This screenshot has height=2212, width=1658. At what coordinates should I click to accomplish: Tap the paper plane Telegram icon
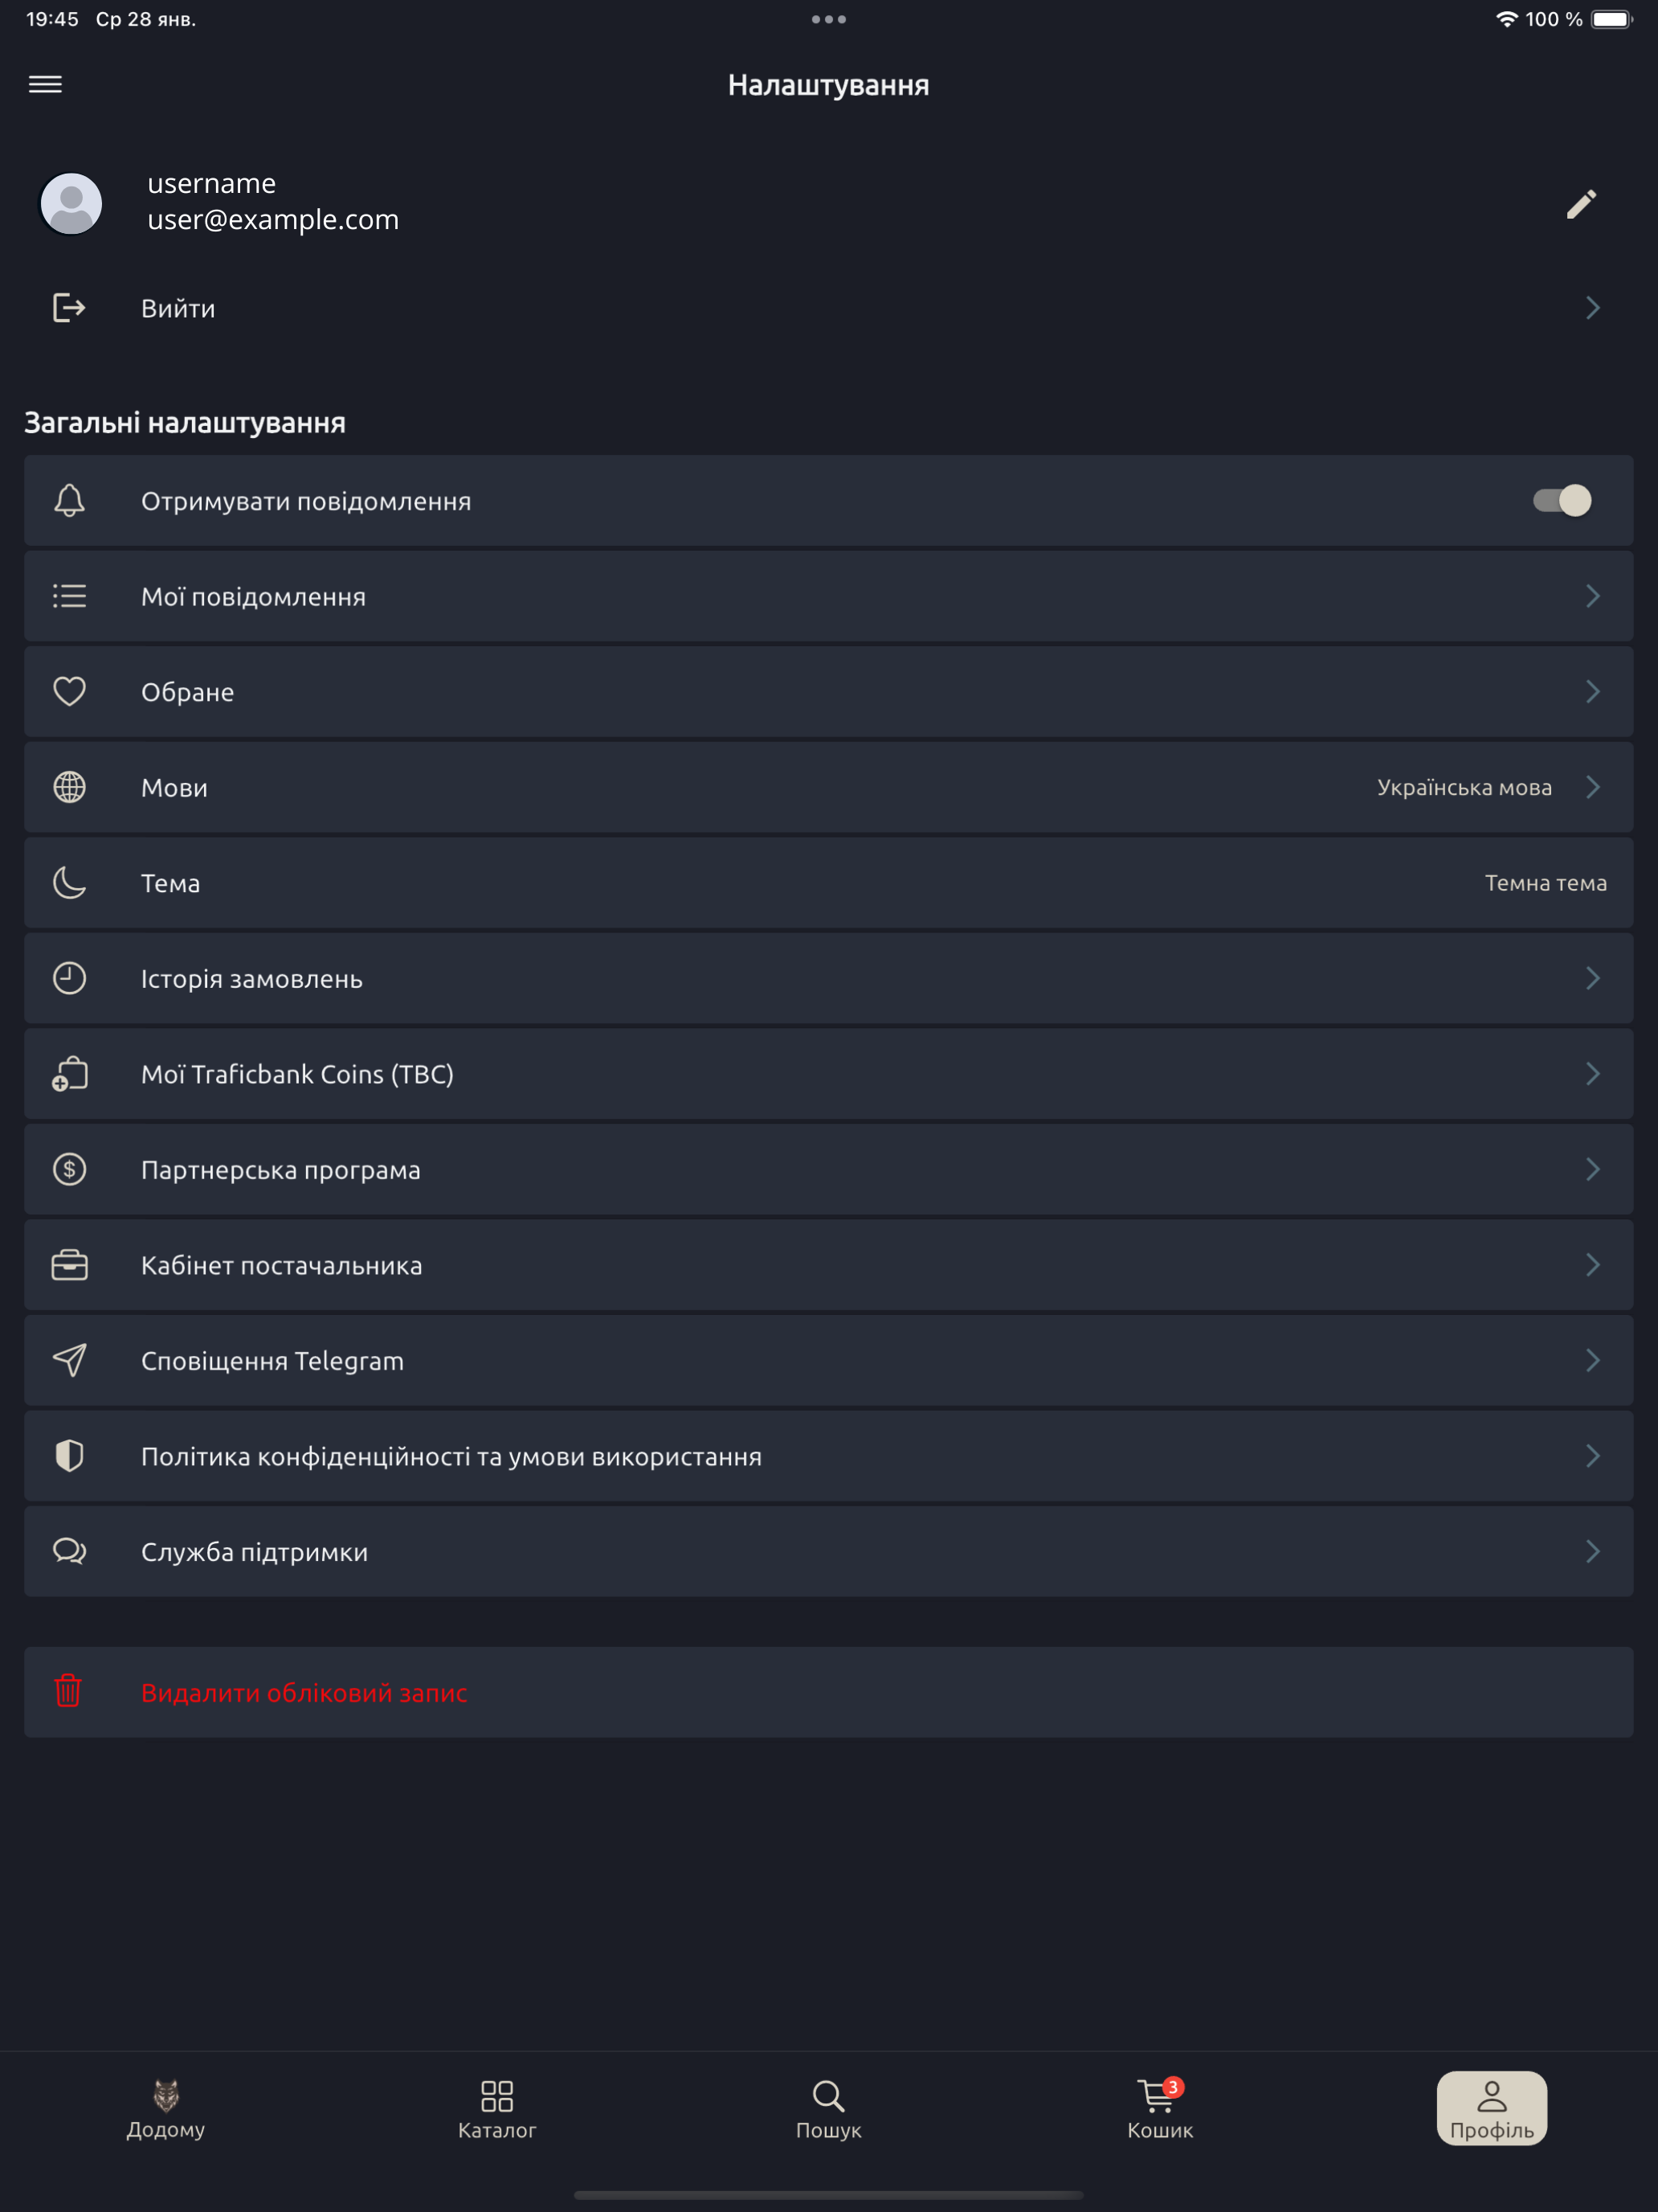click(69, 1360)
